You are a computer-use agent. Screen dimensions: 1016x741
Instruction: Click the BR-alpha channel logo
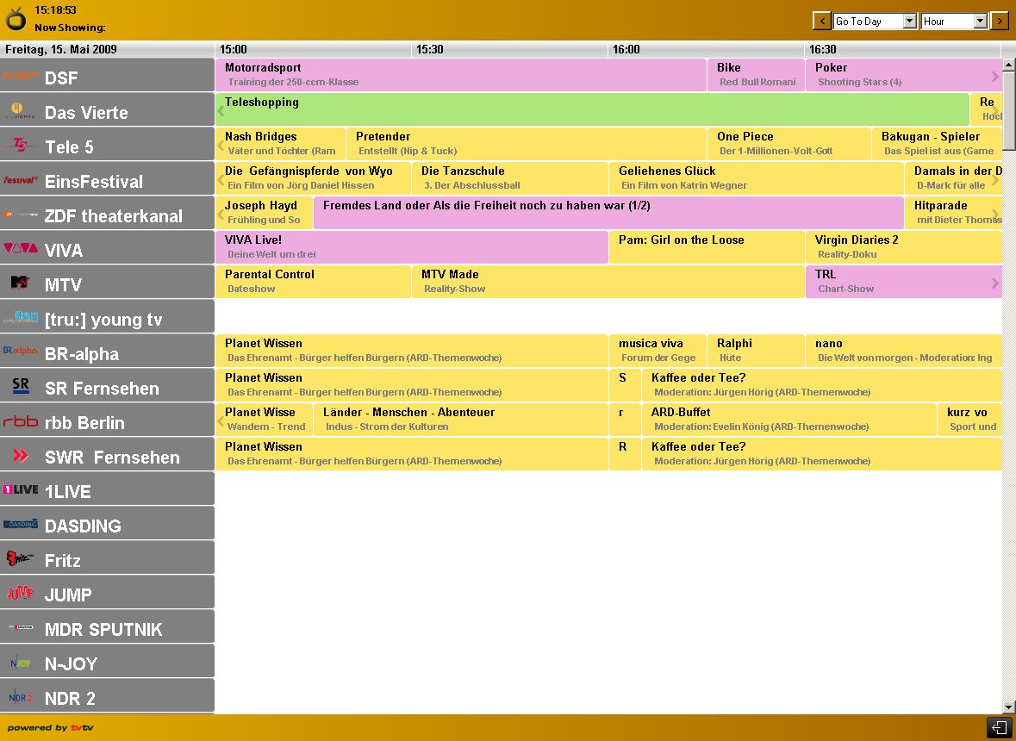pyautogui.click(x=20, y=352)
